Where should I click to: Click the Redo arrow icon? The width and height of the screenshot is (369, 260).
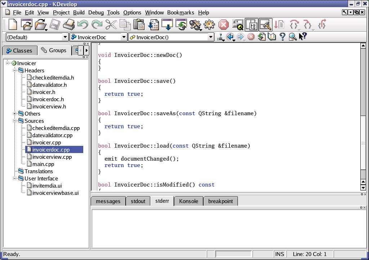[97, 24]
